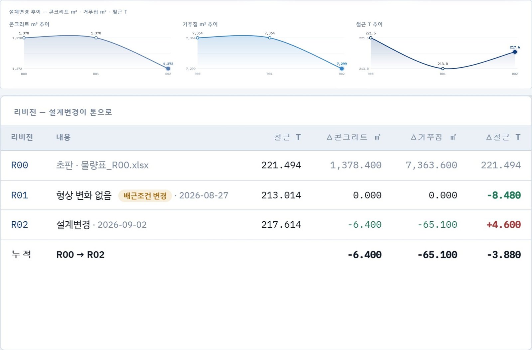This screenshot has width=532, height=350.
Task: Click the Δ철근 T column header
Action: tap(503, 137)
